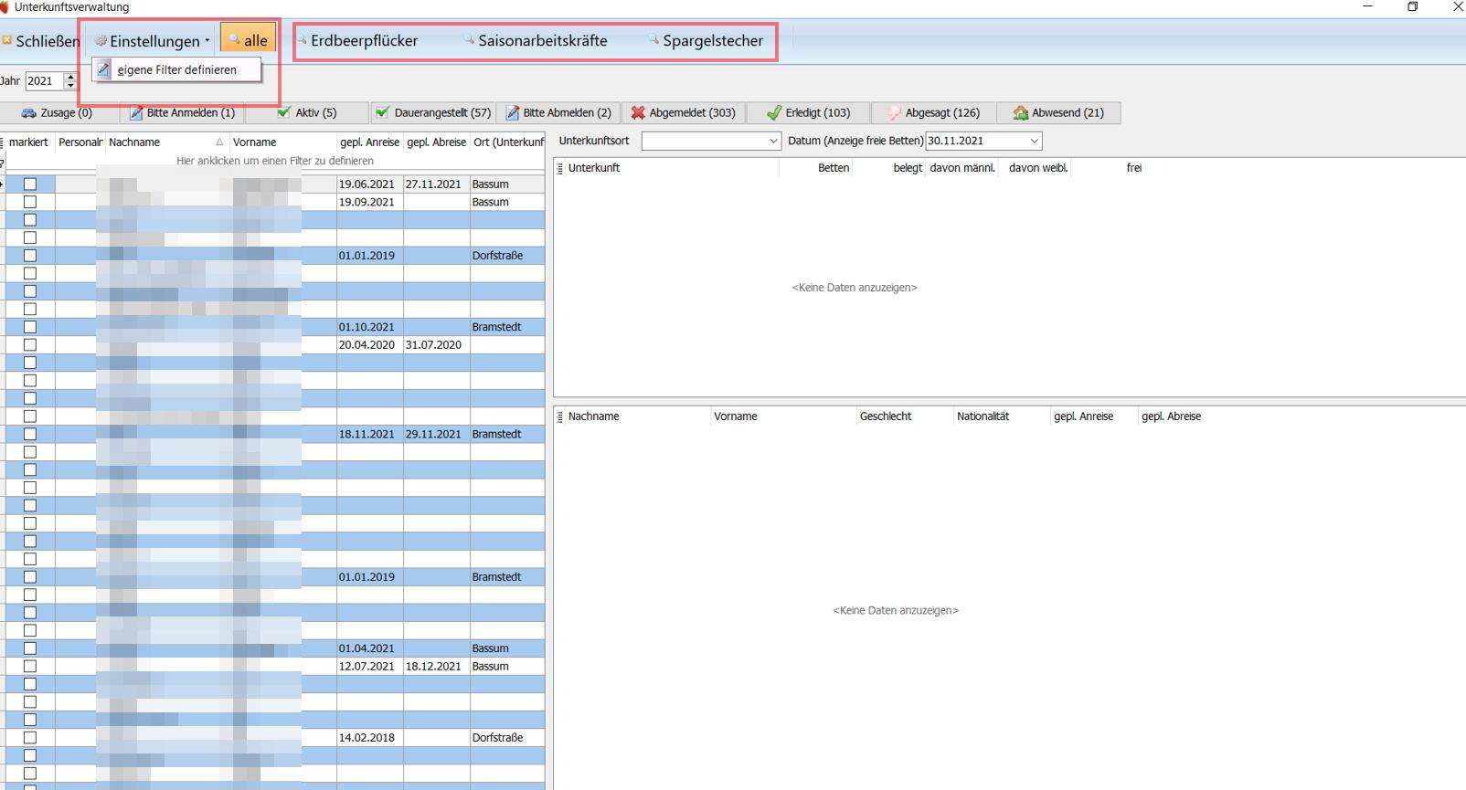Viewport: 1466px width, 790px height.
Task: Click into the Jahr 2021 field
Action: pos(43,80)
